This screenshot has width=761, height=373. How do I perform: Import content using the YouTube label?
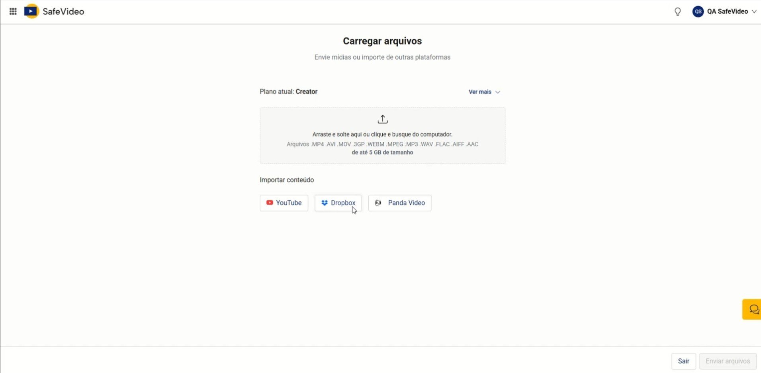coord(289,203)
